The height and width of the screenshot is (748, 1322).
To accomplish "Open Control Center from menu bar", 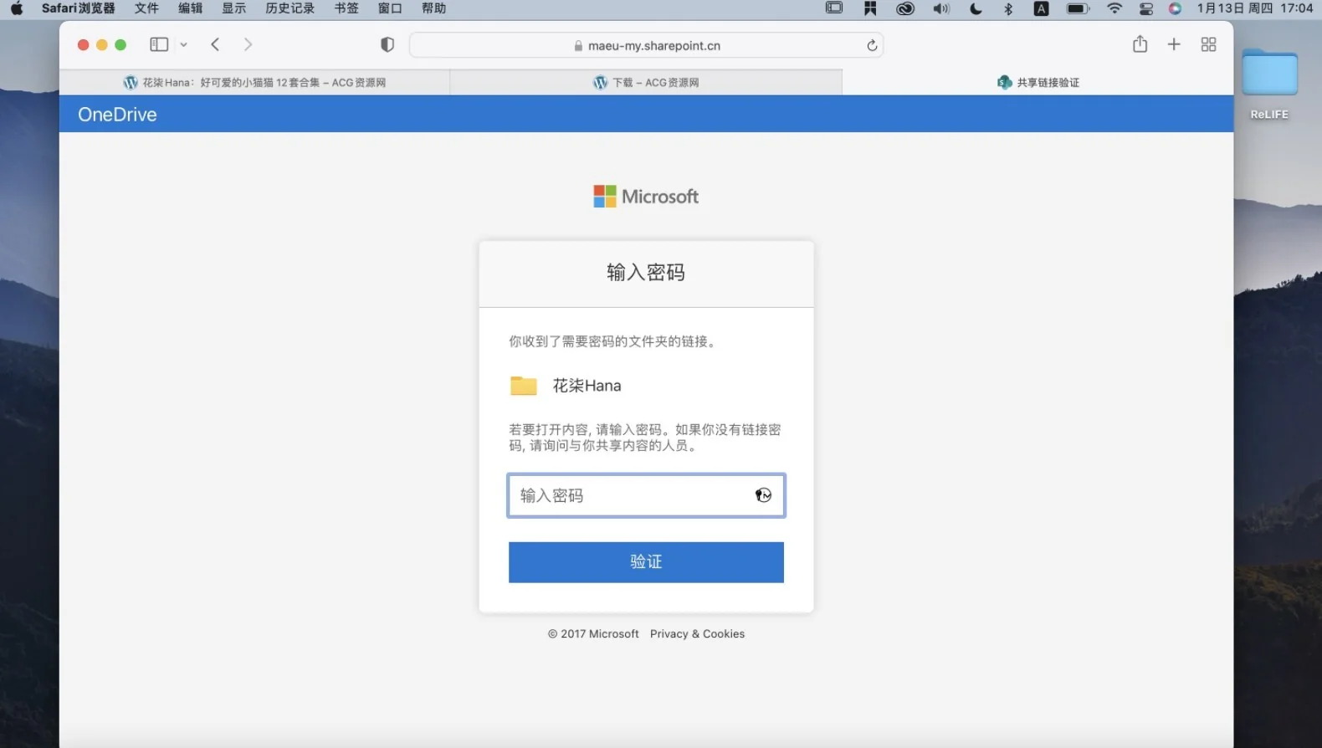I will (x=1146, y=8).
